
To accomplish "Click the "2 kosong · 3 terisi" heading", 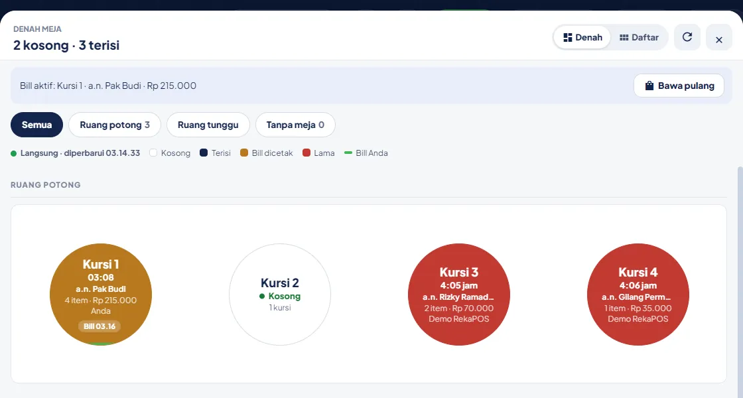I will coord(66,46).
